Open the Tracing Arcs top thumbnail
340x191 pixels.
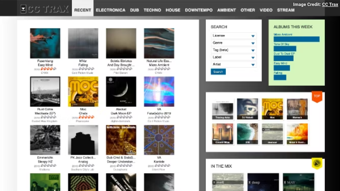(x=223, y=109)
